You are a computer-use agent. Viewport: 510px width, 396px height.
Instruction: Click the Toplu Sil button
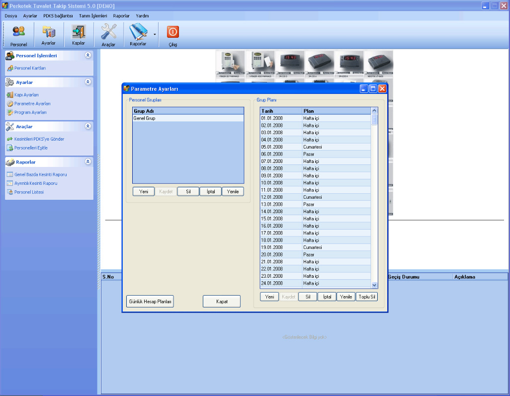click(x=367, y=297)
